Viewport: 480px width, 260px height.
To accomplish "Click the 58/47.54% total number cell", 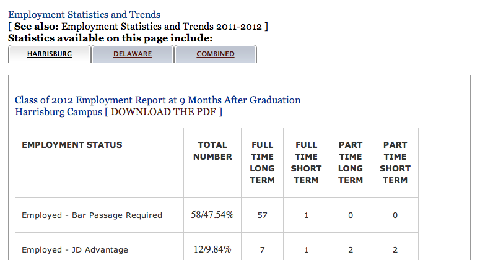I will pyautogui.click(x=212, y=215).
